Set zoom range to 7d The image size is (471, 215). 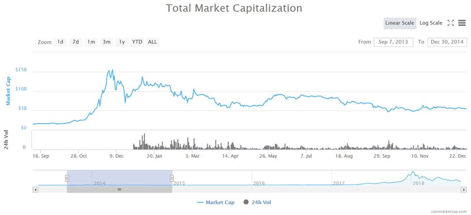coord(76,42)
